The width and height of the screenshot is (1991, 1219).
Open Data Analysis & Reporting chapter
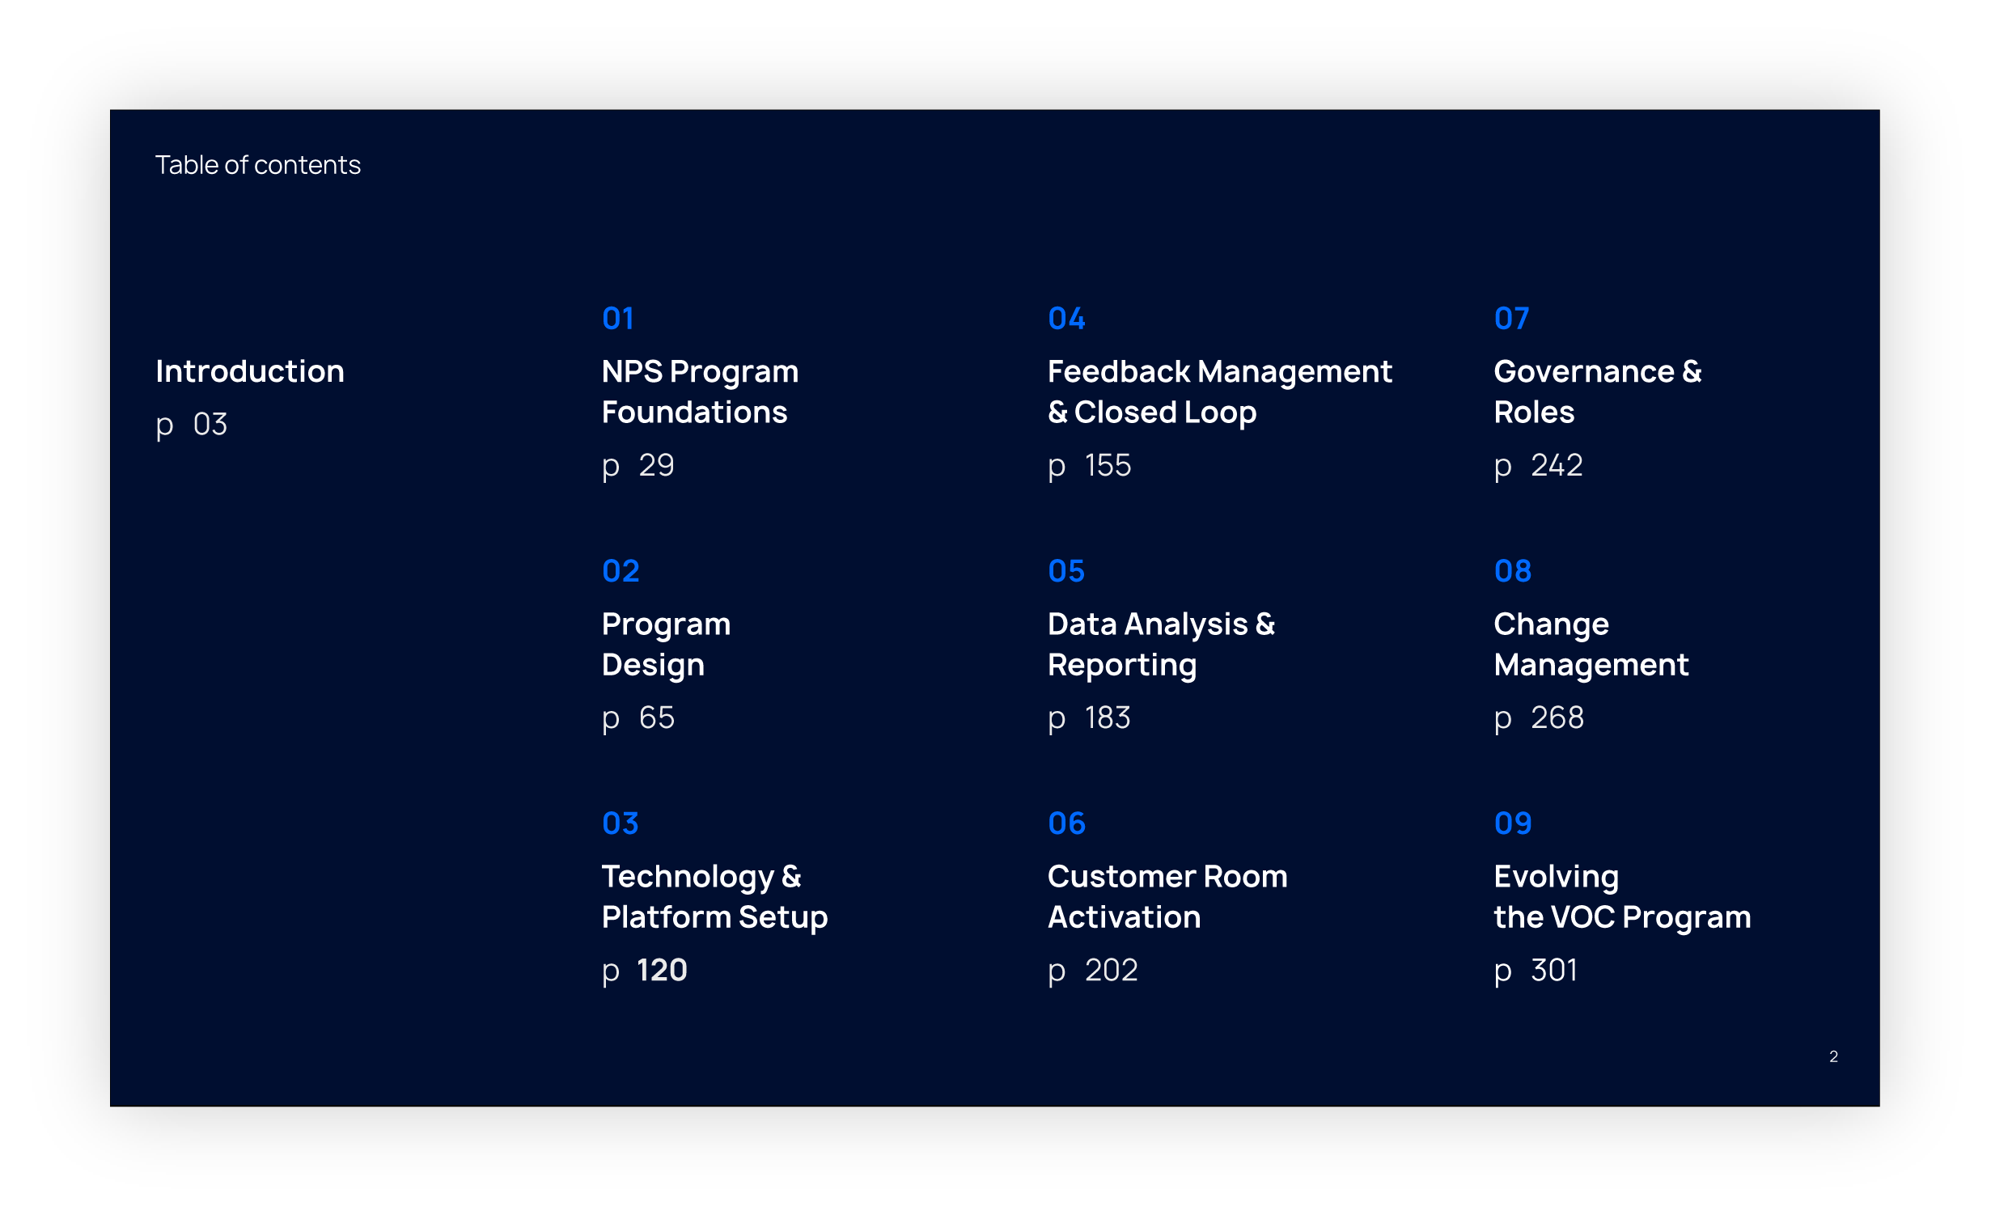(1161, 644)
